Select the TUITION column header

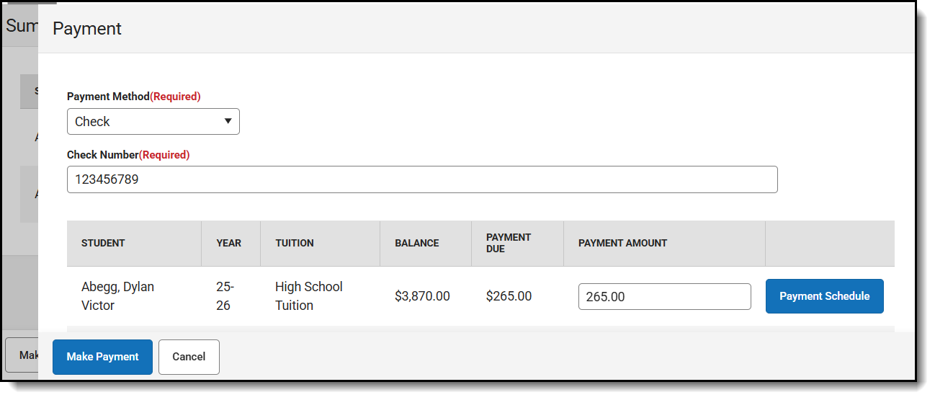pos(295,244)
